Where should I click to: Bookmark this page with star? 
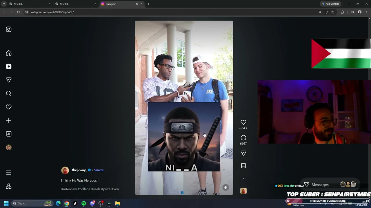[332, 12]
